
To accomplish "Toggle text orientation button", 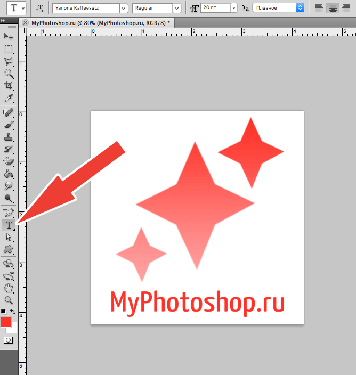I will 40,8.
